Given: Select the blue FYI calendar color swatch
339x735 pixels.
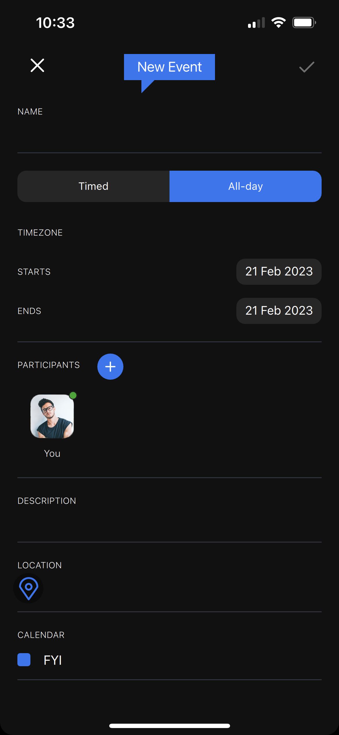Looking at the screenshot, I should click(24, 660).
